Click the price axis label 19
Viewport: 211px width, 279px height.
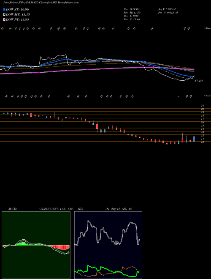click(x=202, y=112)
